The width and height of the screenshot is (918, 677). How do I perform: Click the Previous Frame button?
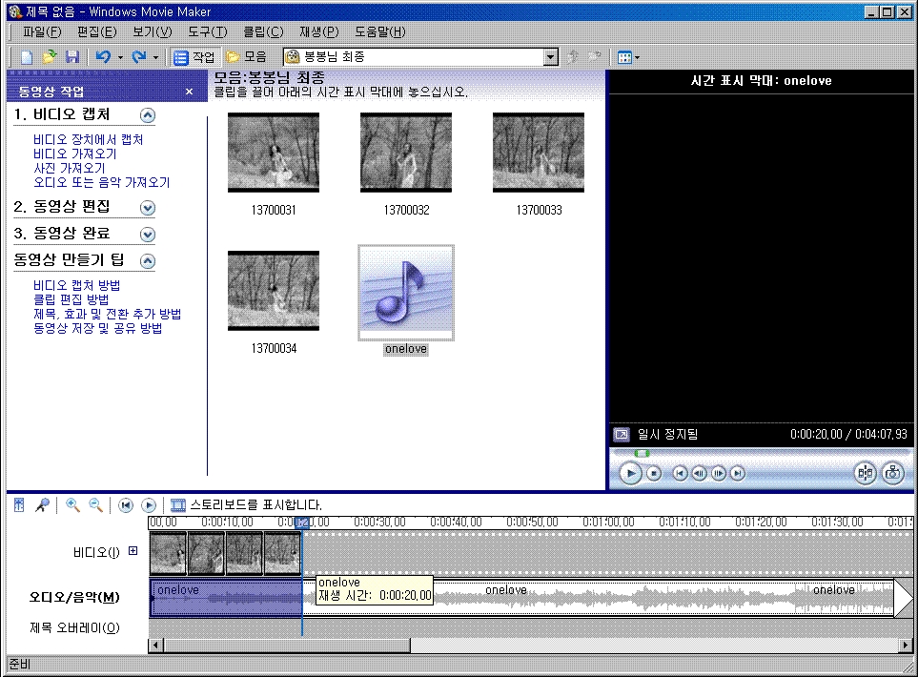point(699,473)
